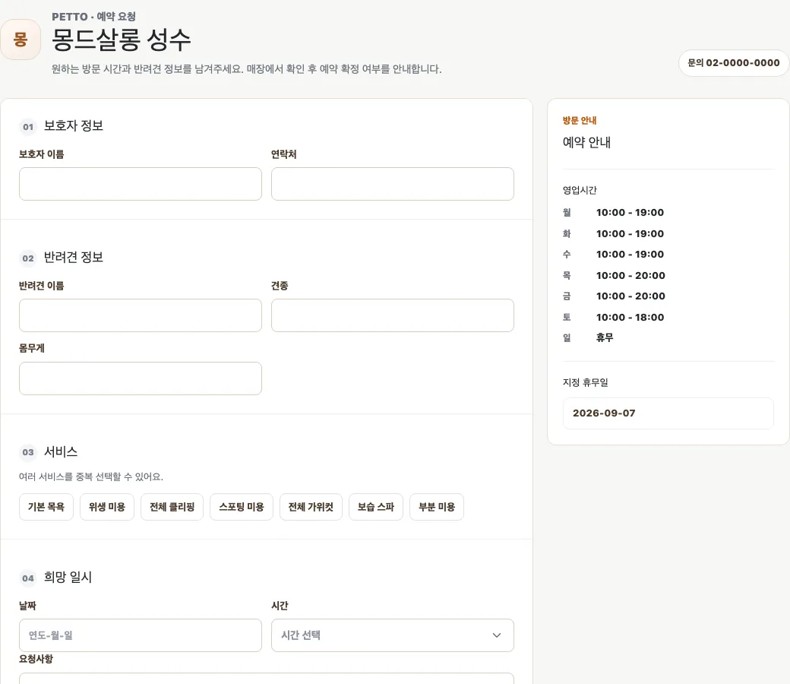The width and height of the screenshot is (790, 684).
Task: Click the description text under the title
Action: pyautogui.click(x=246, y=69)
